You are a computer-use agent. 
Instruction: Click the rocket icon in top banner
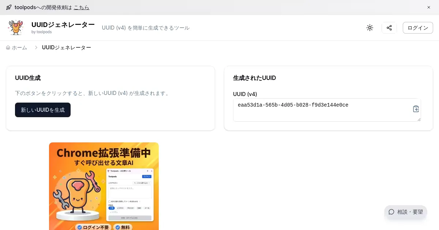point(9,7)
